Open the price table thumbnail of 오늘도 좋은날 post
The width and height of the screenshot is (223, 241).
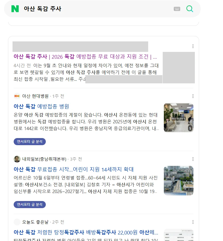point(179,235)
